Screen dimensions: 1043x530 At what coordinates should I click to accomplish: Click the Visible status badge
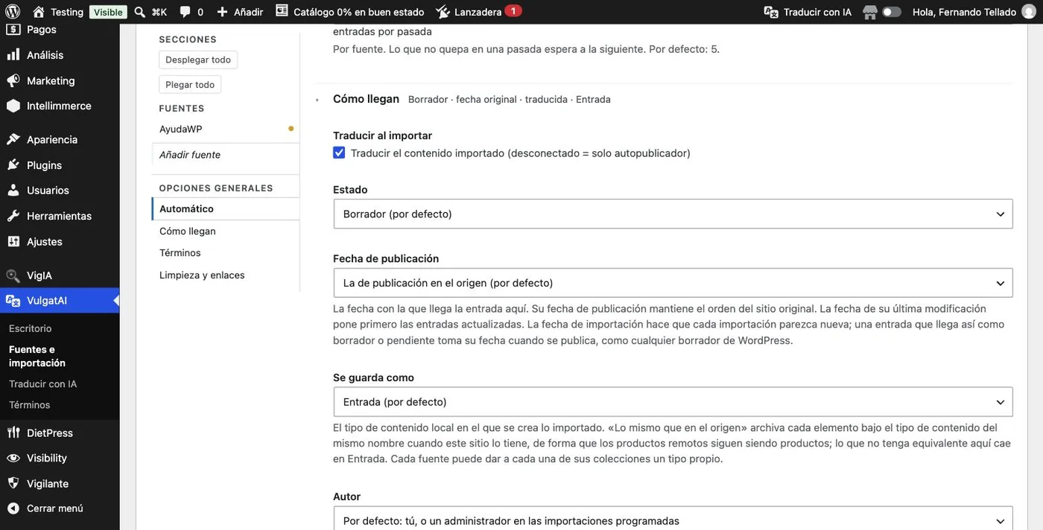click(108, 12)
